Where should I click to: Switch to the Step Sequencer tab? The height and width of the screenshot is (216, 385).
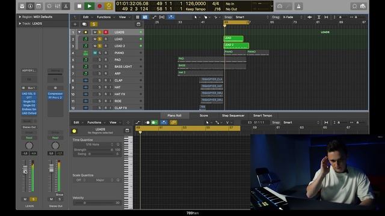tap(233, 116)
